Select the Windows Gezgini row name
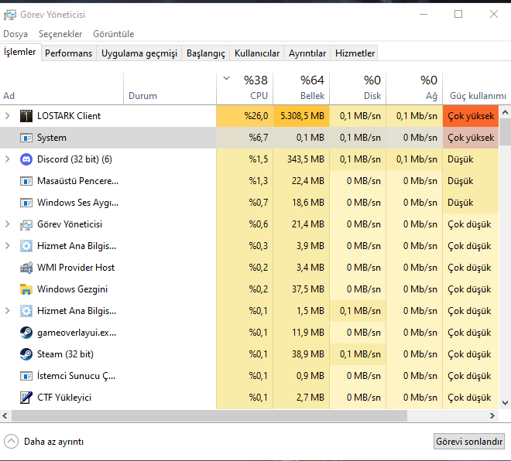This screenshot has width=511, height=461. (72, 289)
